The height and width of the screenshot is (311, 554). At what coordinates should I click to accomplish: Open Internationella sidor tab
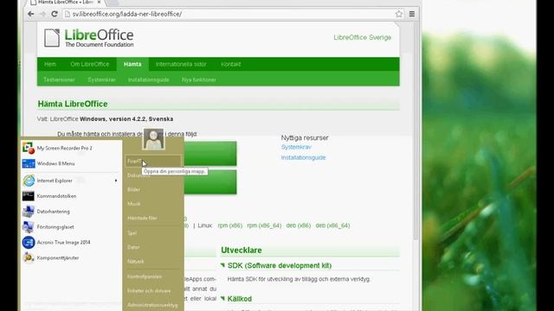[181, 64]
